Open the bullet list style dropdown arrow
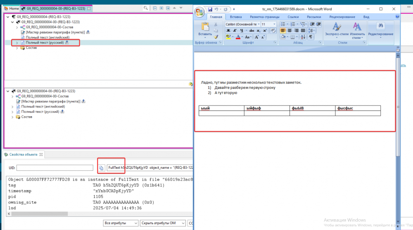 click(287, 24)
